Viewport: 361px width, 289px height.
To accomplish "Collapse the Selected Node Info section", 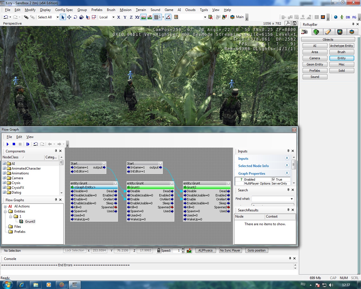I will pyautogui.click(x=287, y=165).
